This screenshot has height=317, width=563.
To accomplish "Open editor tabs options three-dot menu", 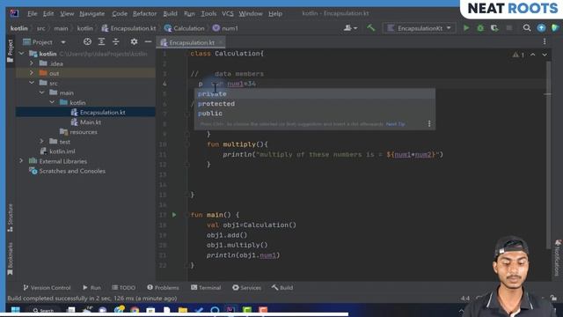I will click(x=545, y=42).
